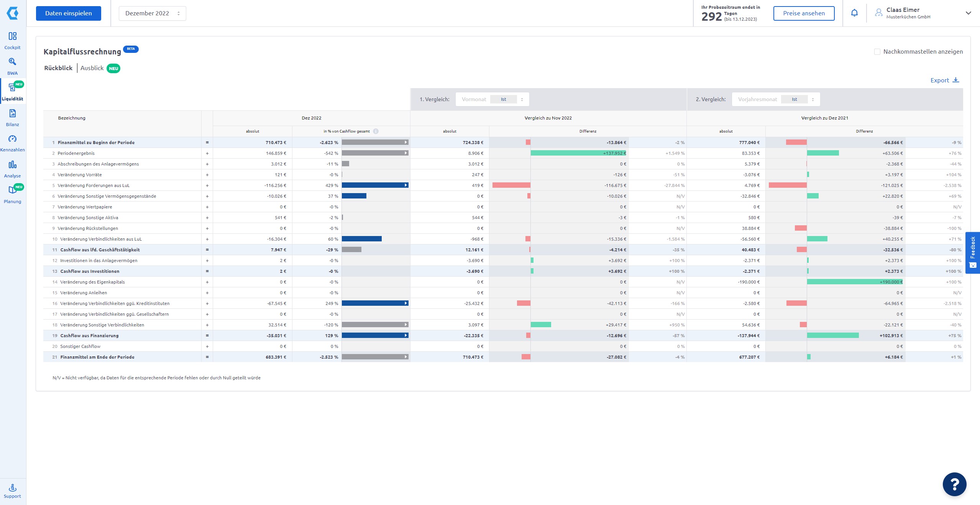This screenshot has width=980, height=505.
Task: Toggle Ist in second Vergleich selector
Action: click(794, 99)
